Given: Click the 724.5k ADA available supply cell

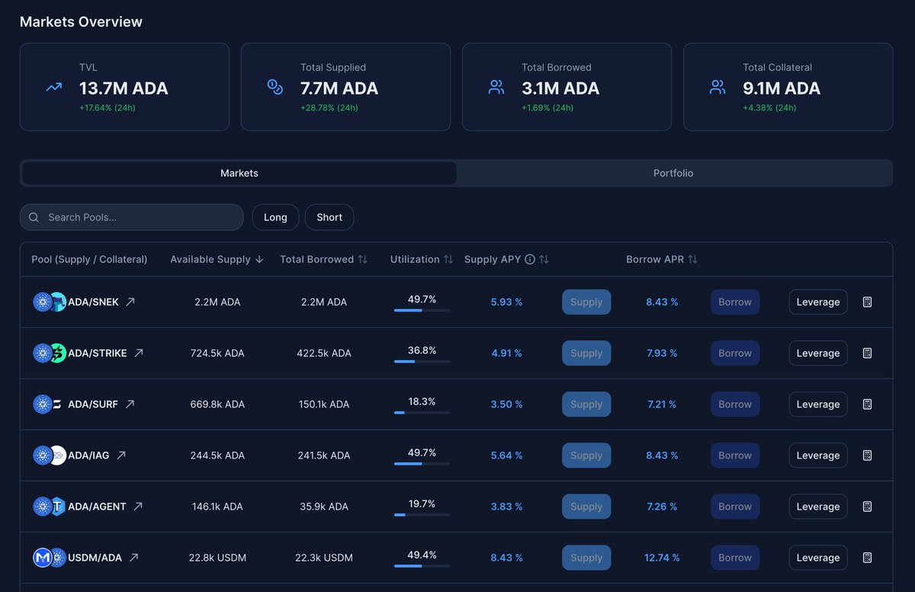Looking at the screenshot, I should (x=217, y=353).
